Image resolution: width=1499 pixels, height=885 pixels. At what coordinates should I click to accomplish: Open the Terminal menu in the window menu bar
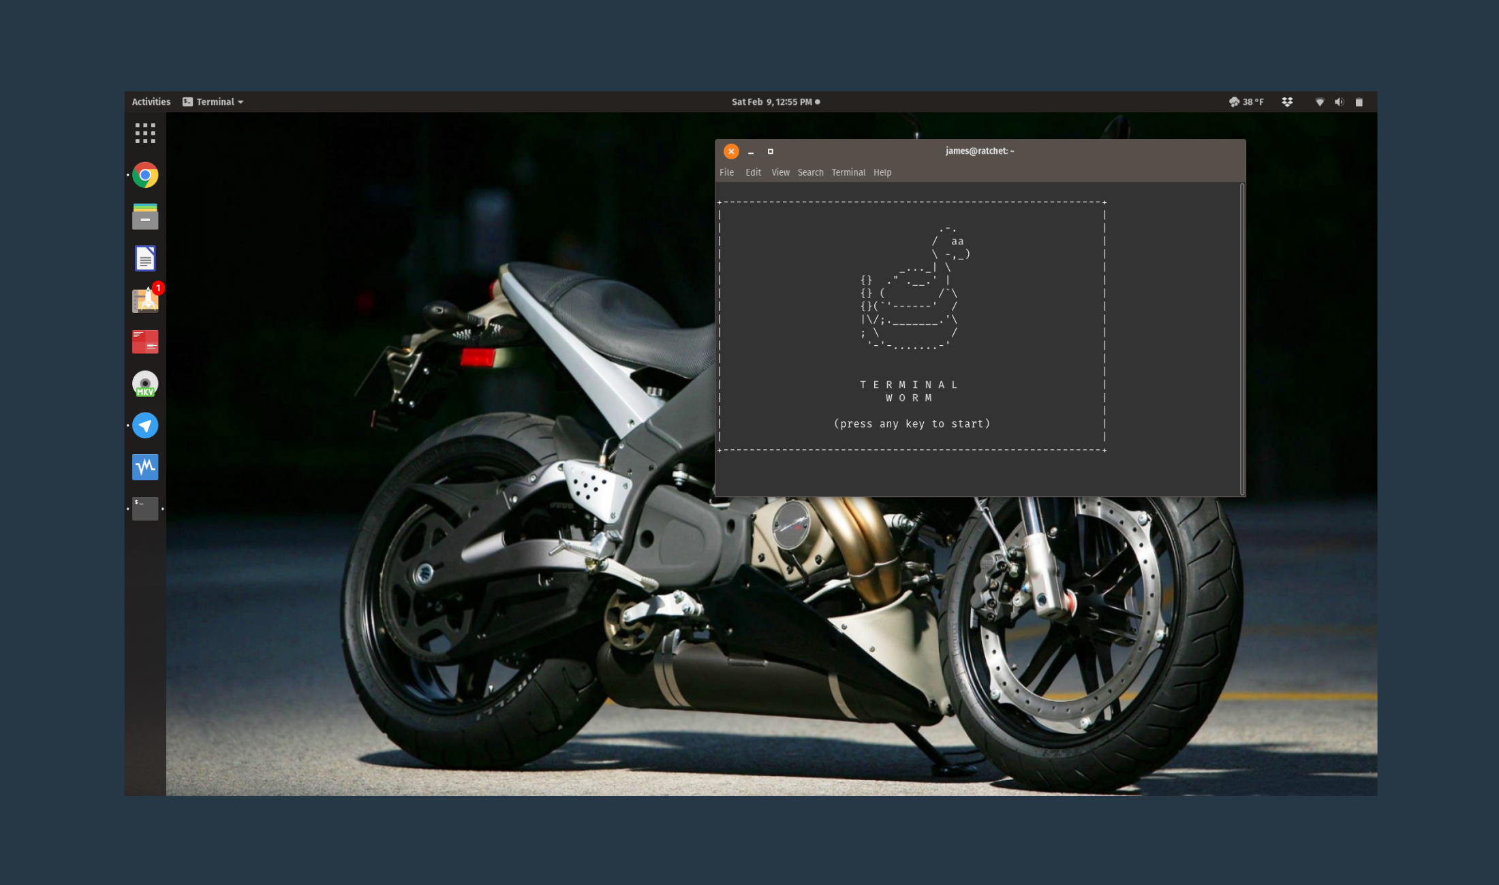tap(848, 172)
